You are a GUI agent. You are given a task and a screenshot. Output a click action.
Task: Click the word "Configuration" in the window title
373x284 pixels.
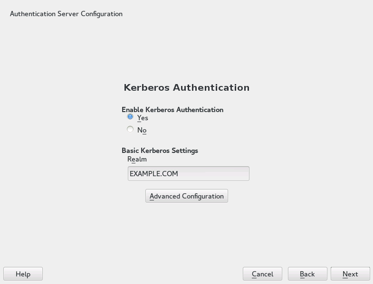[x=102, y=14]
